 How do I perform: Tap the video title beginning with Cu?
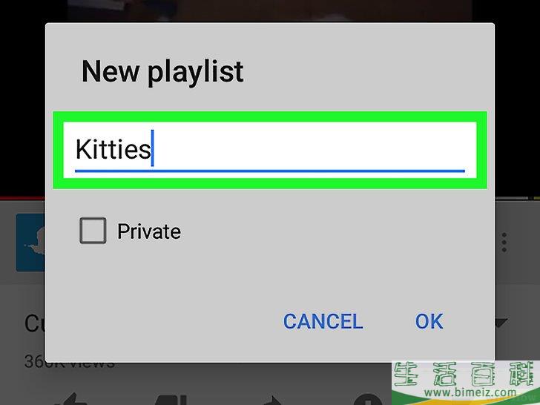[34, 323]
